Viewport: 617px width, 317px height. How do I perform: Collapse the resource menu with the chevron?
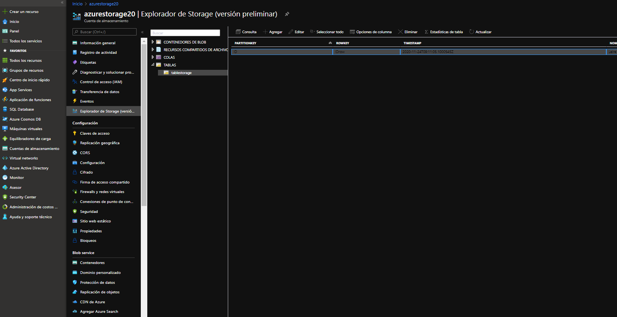pos(142,32)
